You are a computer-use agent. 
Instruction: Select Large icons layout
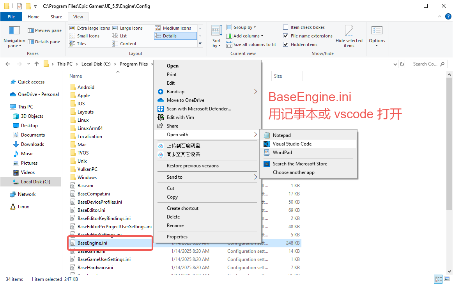click(128, 28)
